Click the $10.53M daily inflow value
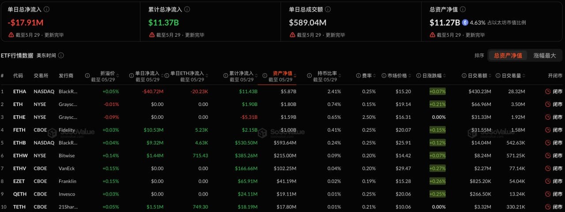The width and height of the screenshot is (565, 212). (x=154, y=130)
